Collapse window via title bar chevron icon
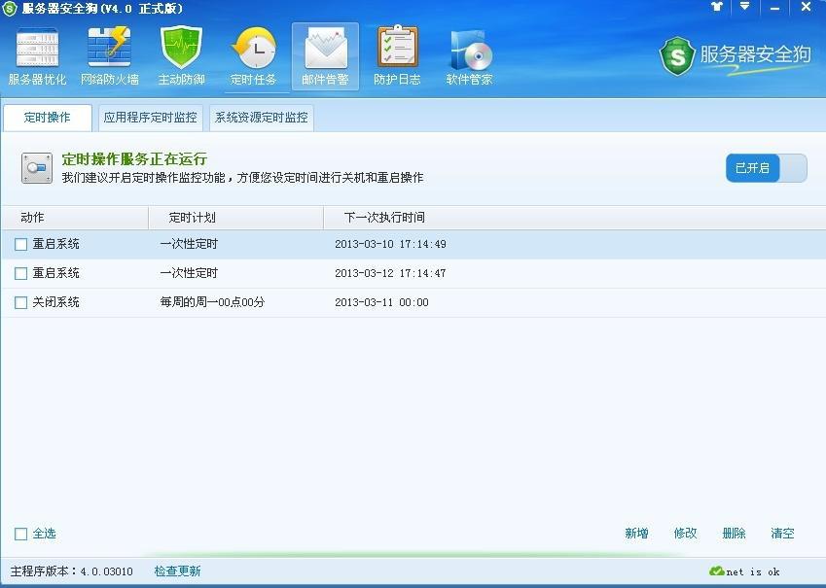The width and height of the screenshot is (826, 588). (x=742, y=8)
